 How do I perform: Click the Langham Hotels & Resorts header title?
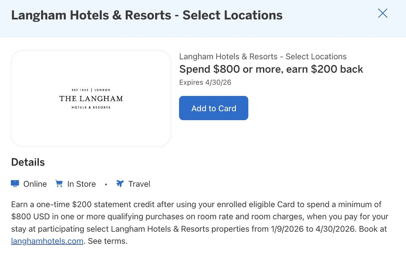(x=147, y=15)
